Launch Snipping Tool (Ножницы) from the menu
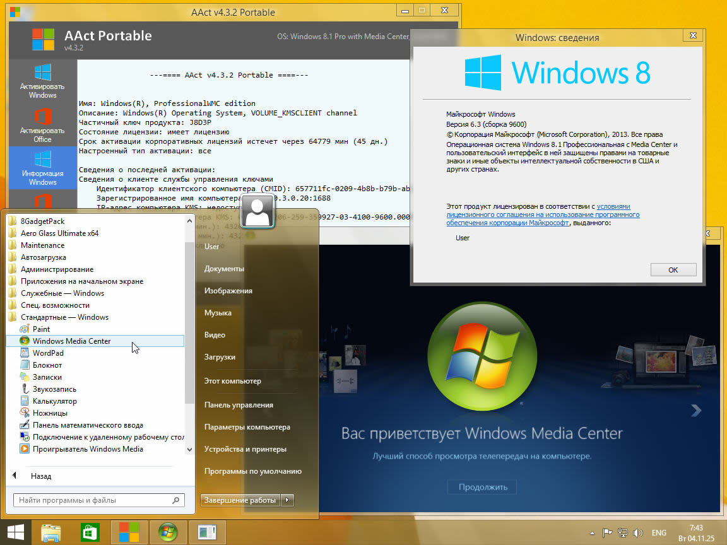This screenshot has height=545, width=727. click(50, 413)
